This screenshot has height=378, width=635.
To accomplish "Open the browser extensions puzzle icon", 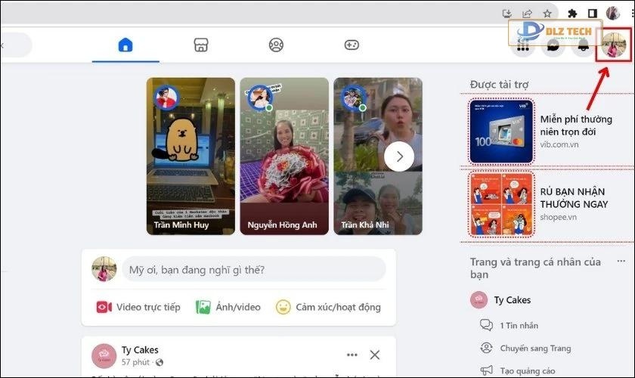I will tap(572, 14).
